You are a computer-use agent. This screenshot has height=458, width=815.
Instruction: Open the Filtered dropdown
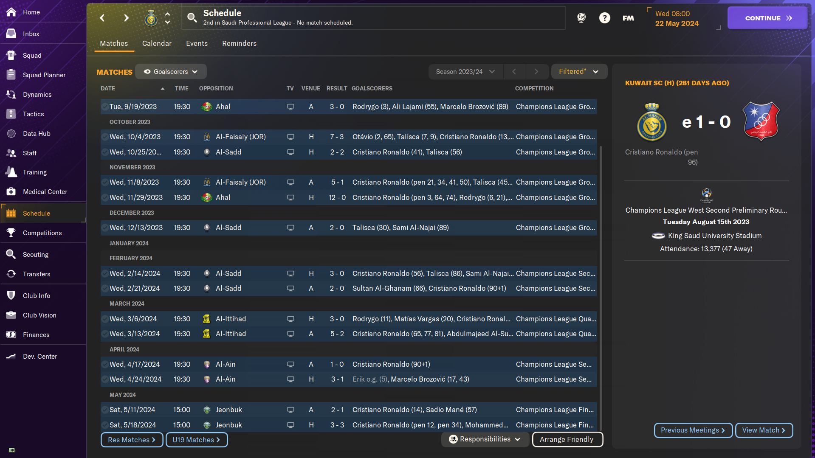pyautogui.click(x=579, y=72)
